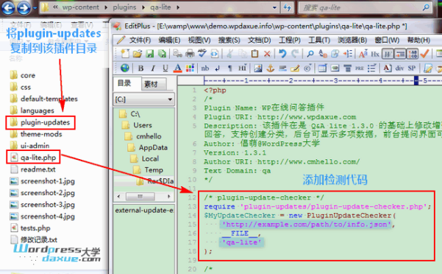Click the Save file toolbar icon
Screen dimensions: 442x274
point(150,54)
